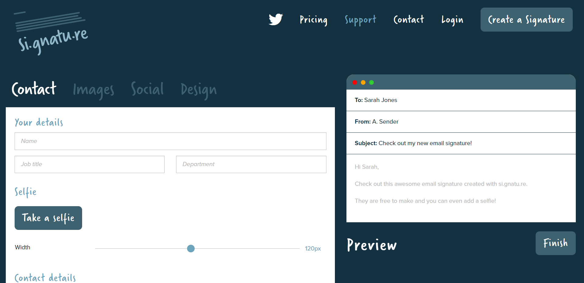Select the Contact tab in the editor
This screenshot has width=584, height=283.
34,89
